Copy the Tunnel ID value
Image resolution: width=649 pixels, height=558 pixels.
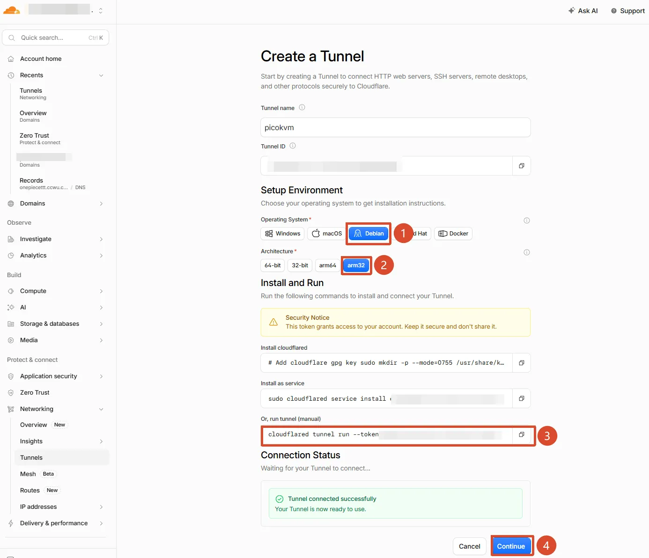tap(521, 166)
